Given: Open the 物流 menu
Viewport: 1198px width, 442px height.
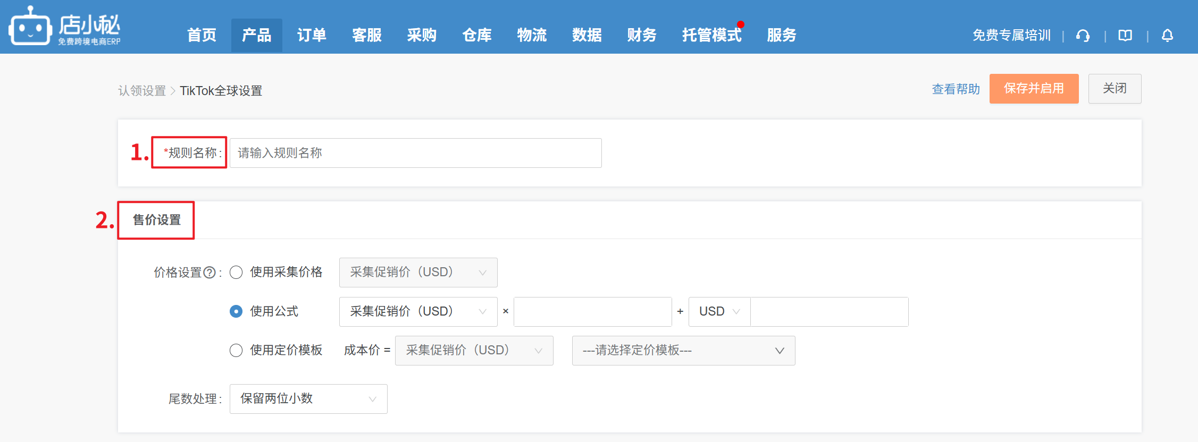Looking at the screenshot, I should [x=532, y=35].
